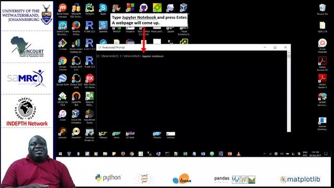
Task: Open the Atom desktop shortcut
Action: pos(116,135)
